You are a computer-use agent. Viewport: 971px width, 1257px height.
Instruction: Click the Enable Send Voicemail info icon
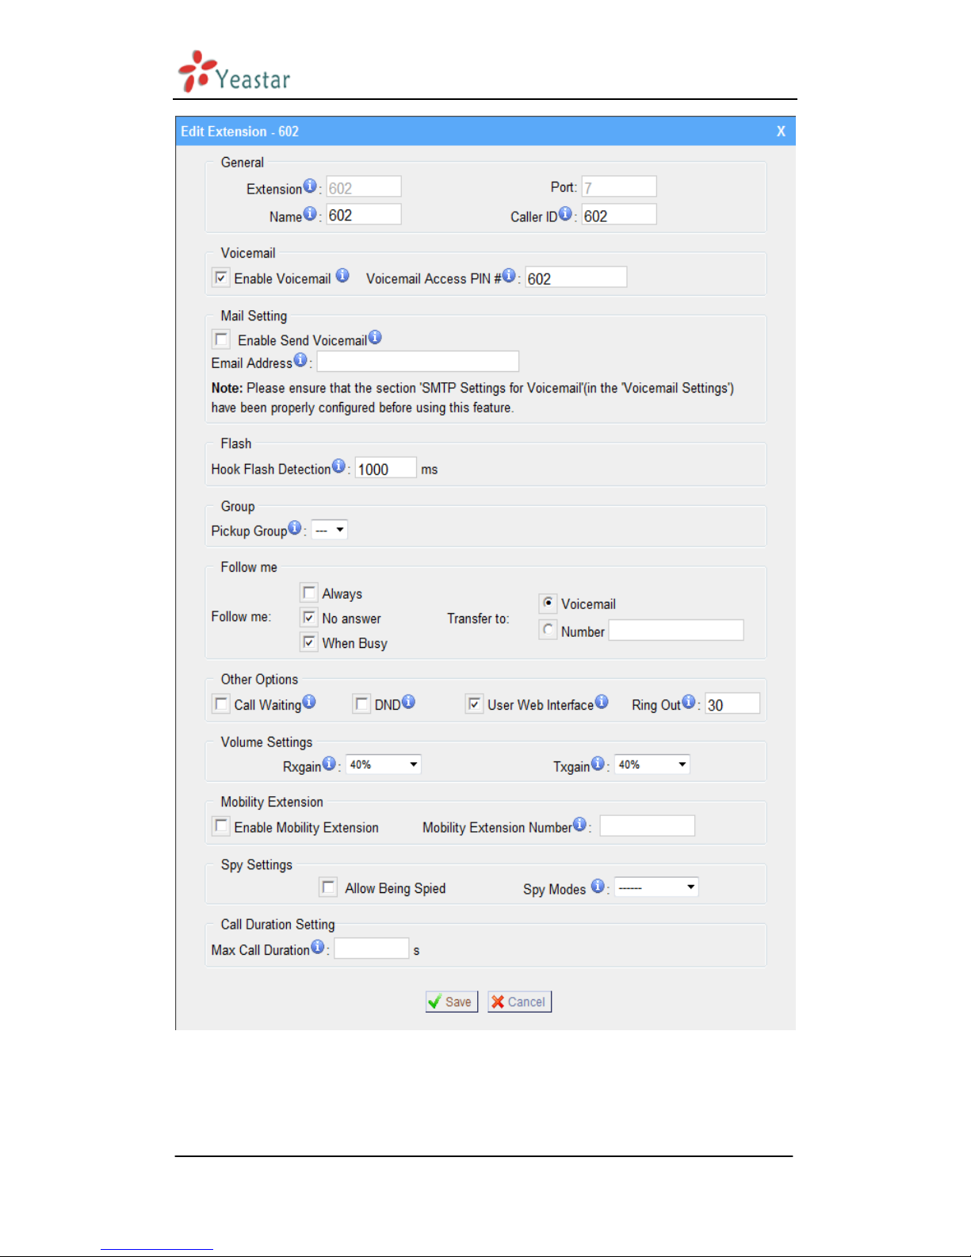click(x=375, y=337)
